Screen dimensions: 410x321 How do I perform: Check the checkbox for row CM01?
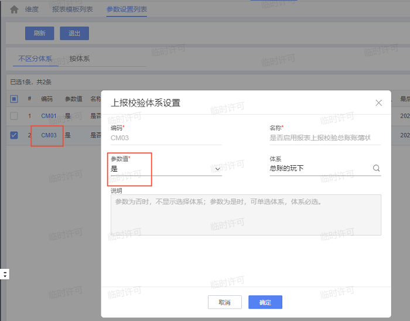pos(14,116)
